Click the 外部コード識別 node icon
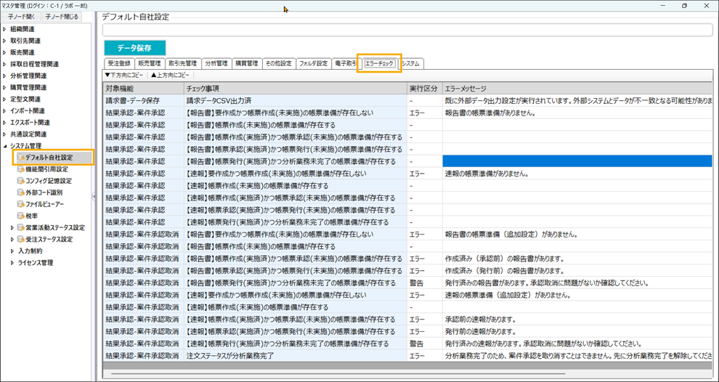Viewport: 719px width, 382px height. coord(20,192)
